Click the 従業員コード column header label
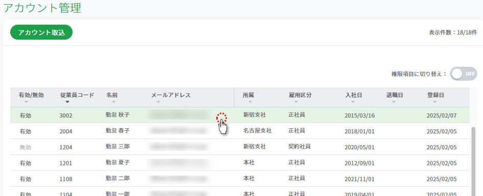 (77, 95)
